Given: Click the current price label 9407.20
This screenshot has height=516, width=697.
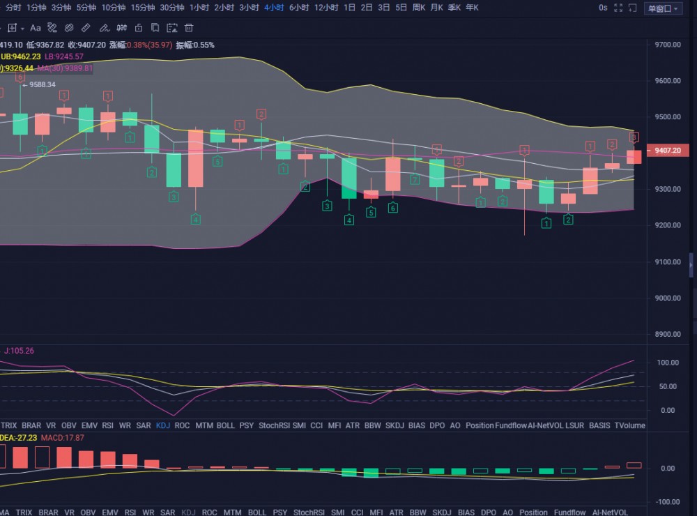Looking at the screenshot, I should coord(669,149).
